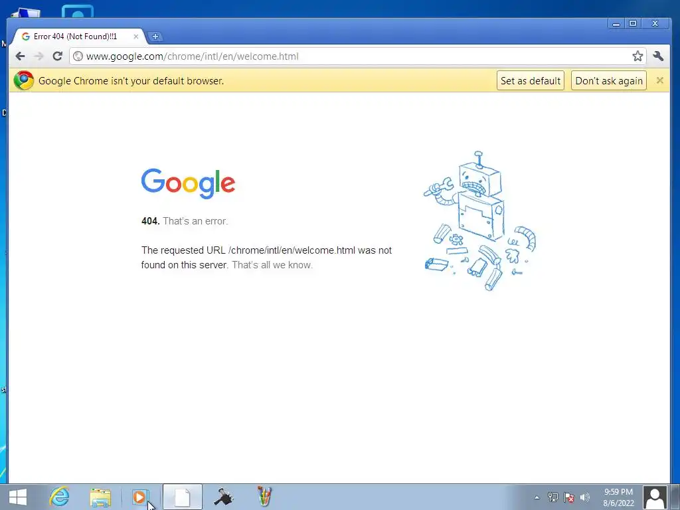Click the forward navigation arrow
This screenshot has height=510, width=680.
click(39, 56)
